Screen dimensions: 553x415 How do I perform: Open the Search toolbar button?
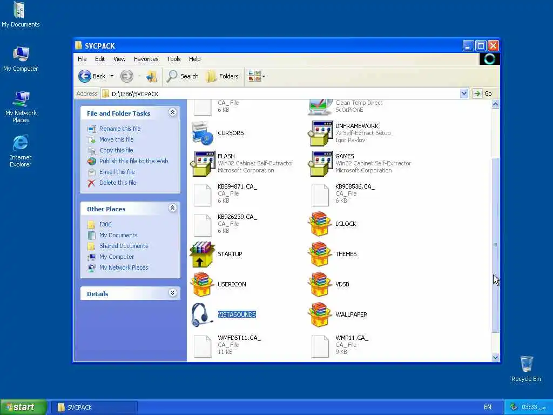(183, 76)
